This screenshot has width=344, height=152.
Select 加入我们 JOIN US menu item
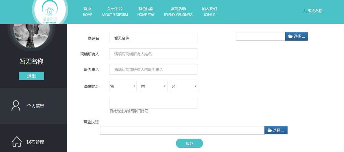pyautogui.click(x=209, y=12)
